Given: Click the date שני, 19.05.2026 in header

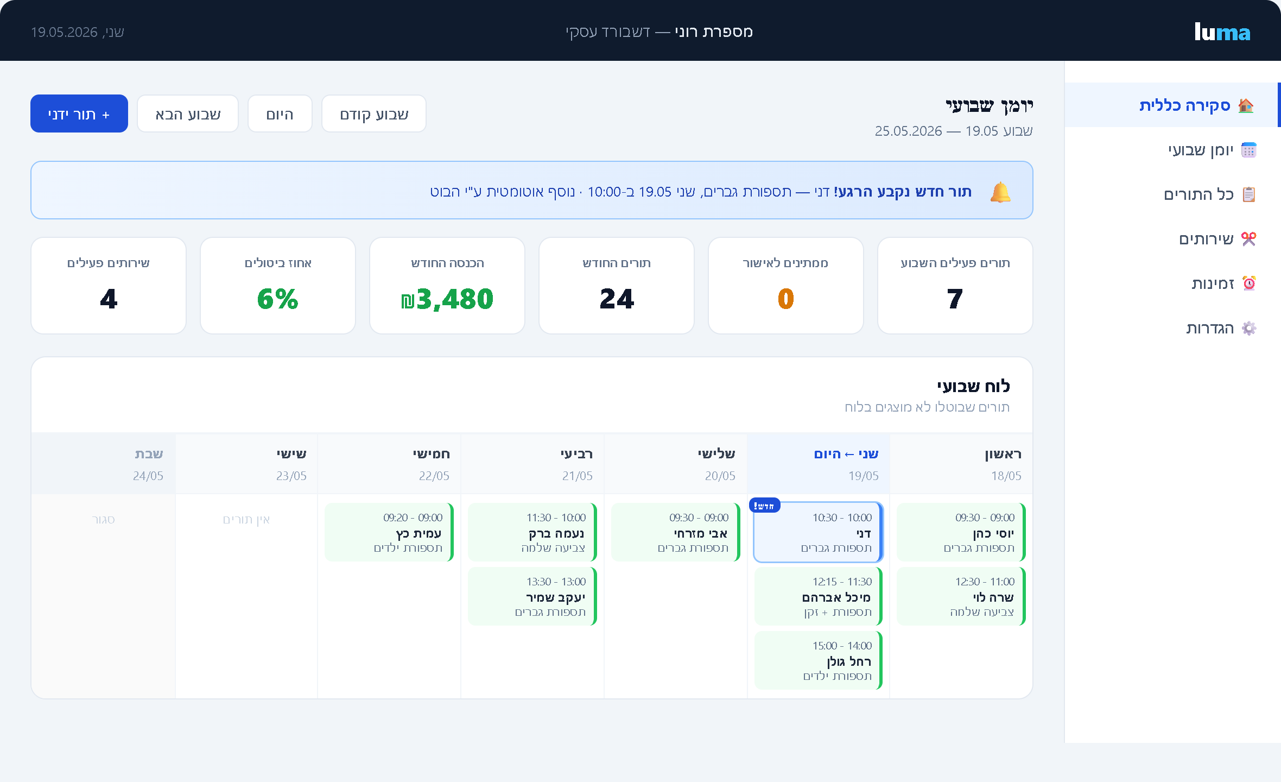Looking at the screenshot, I should coord(78,32).
